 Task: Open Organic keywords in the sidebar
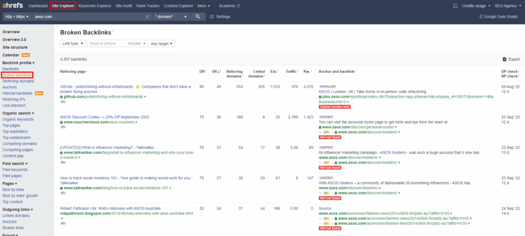[18, 119]
